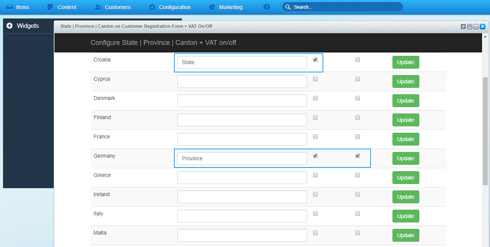Click the Finland text input field

242,120
